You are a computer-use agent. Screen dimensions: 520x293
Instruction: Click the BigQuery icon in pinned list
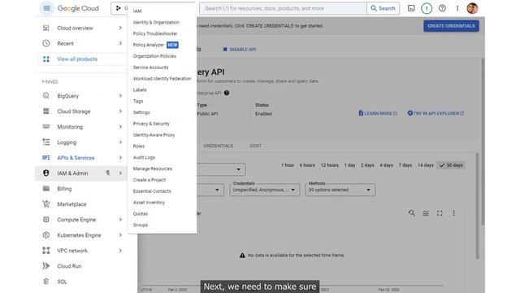click(46, 96)
